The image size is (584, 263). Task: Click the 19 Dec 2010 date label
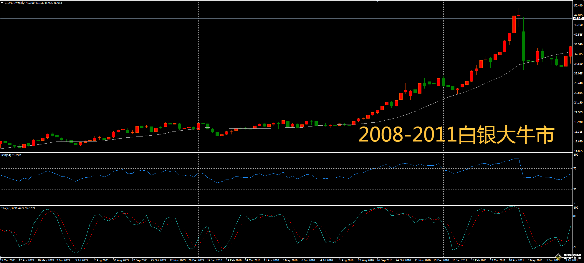[441, 260]
